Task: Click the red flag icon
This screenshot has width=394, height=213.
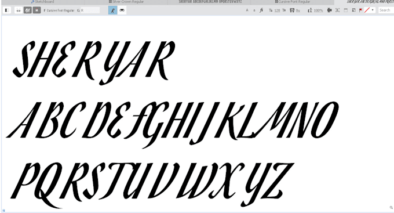Action: pos(360,10)
